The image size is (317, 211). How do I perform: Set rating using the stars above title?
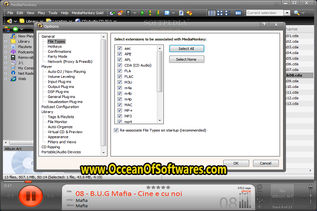tap(158, 187)
